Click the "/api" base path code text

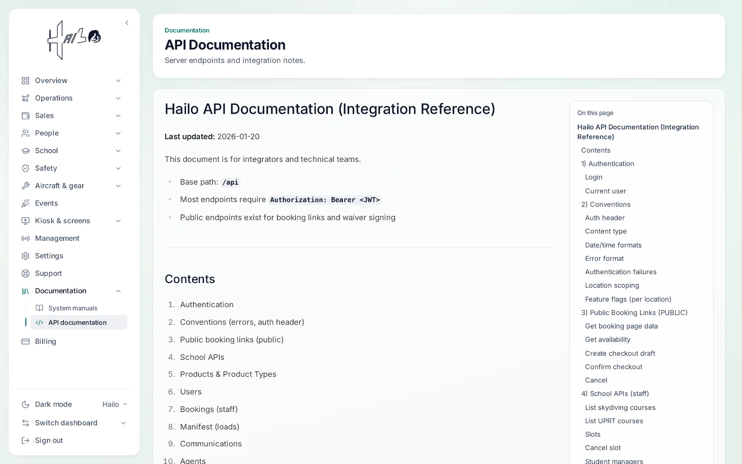point(230,182)
